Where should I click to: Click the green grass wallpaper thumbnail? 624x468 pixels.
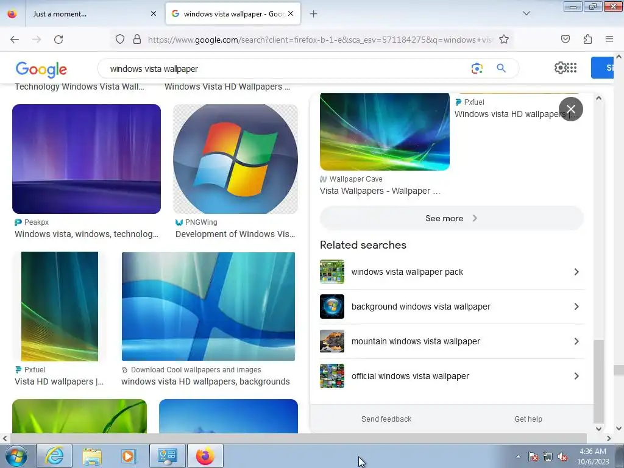[80, 416]
